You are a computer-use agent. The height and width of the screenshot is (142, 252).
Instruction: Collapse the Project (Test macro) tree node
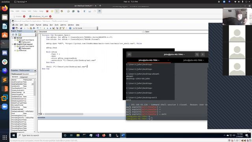[13, 44]
